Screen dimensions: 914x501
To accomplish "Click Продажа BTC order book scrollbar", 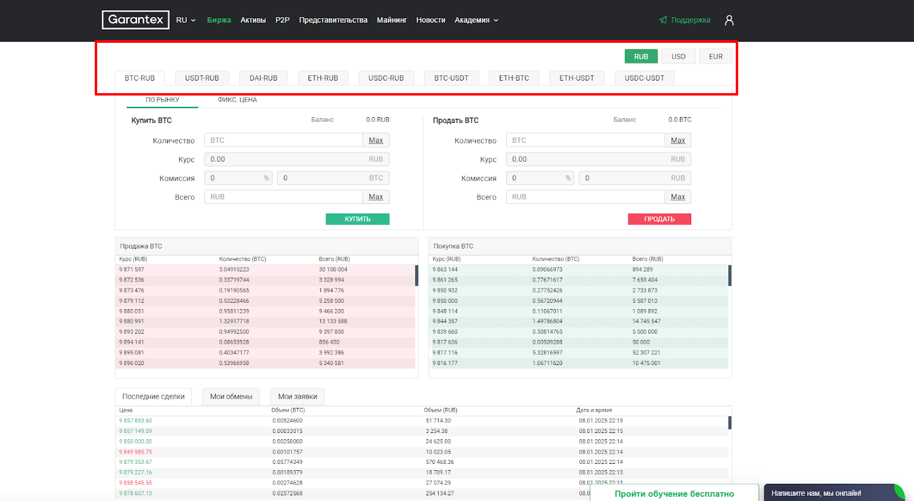I will click(416, 275).
